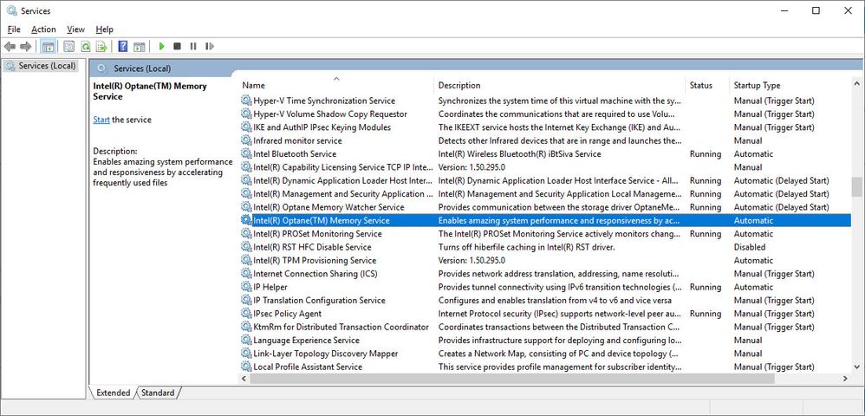Switch to the Extended tab
Image resolution: width=865 pixels, height=416 pixels.
(x=113, y=393)
